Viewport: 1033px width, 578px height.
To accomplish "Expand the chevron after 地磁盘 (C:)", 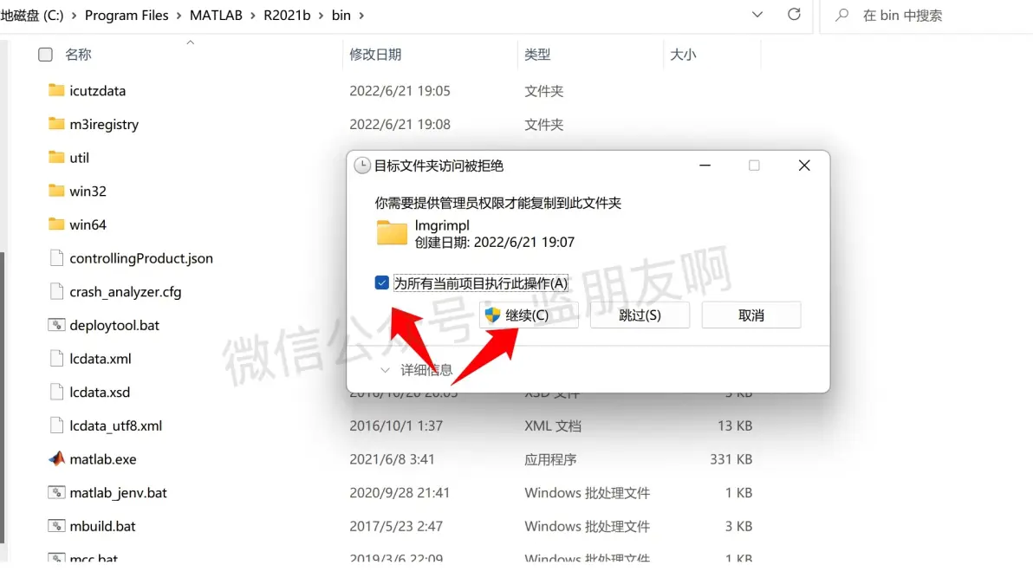I will 74,15.
